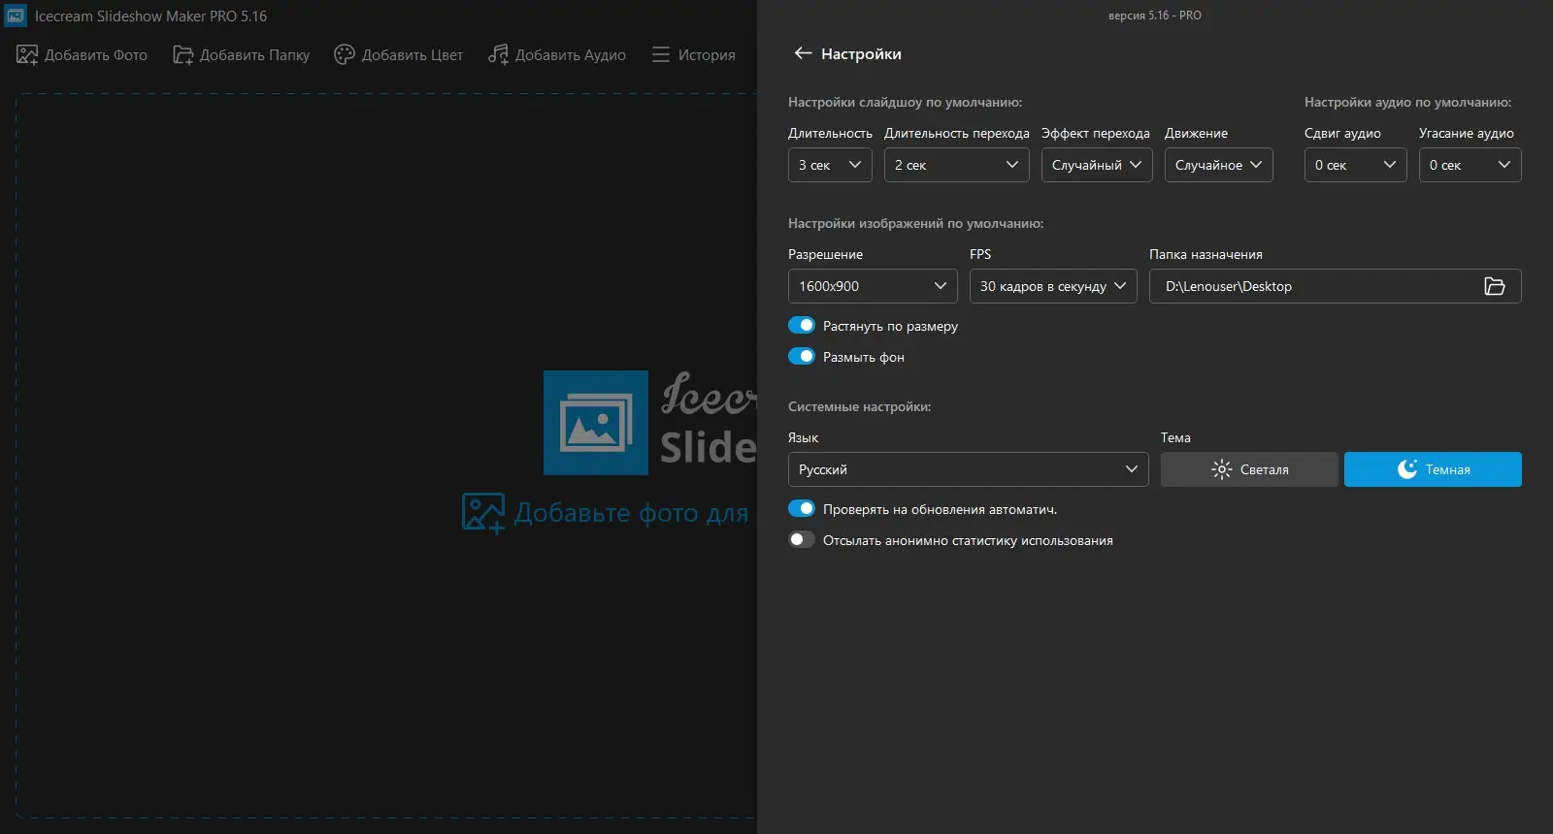Click the Добавить Цвет palette icon
The height and width of the screenshot is (834, 1553).
tap(345, 54)
